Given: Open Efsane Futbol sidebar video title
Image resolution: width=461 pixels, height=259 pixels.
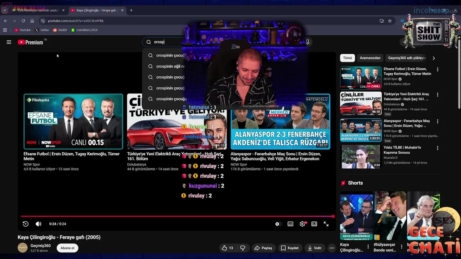Looking at the screenshot, I should coord(407,71).
